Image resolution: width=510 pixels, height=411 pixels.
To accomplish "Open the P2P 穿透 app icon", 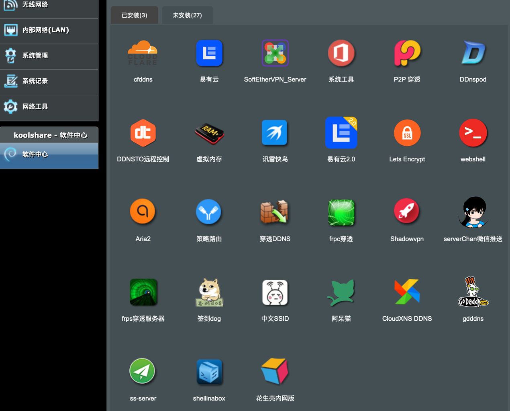I will [x=407, y=53].
